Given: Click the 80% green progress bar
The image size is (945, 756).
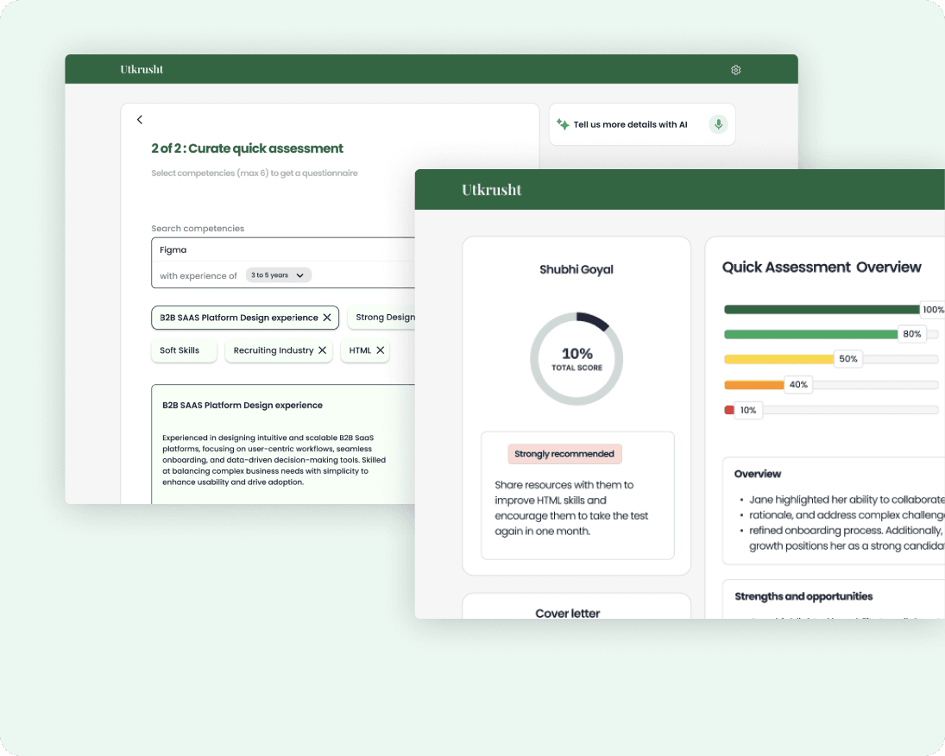Looking at the screenshot, I should 811,334.
